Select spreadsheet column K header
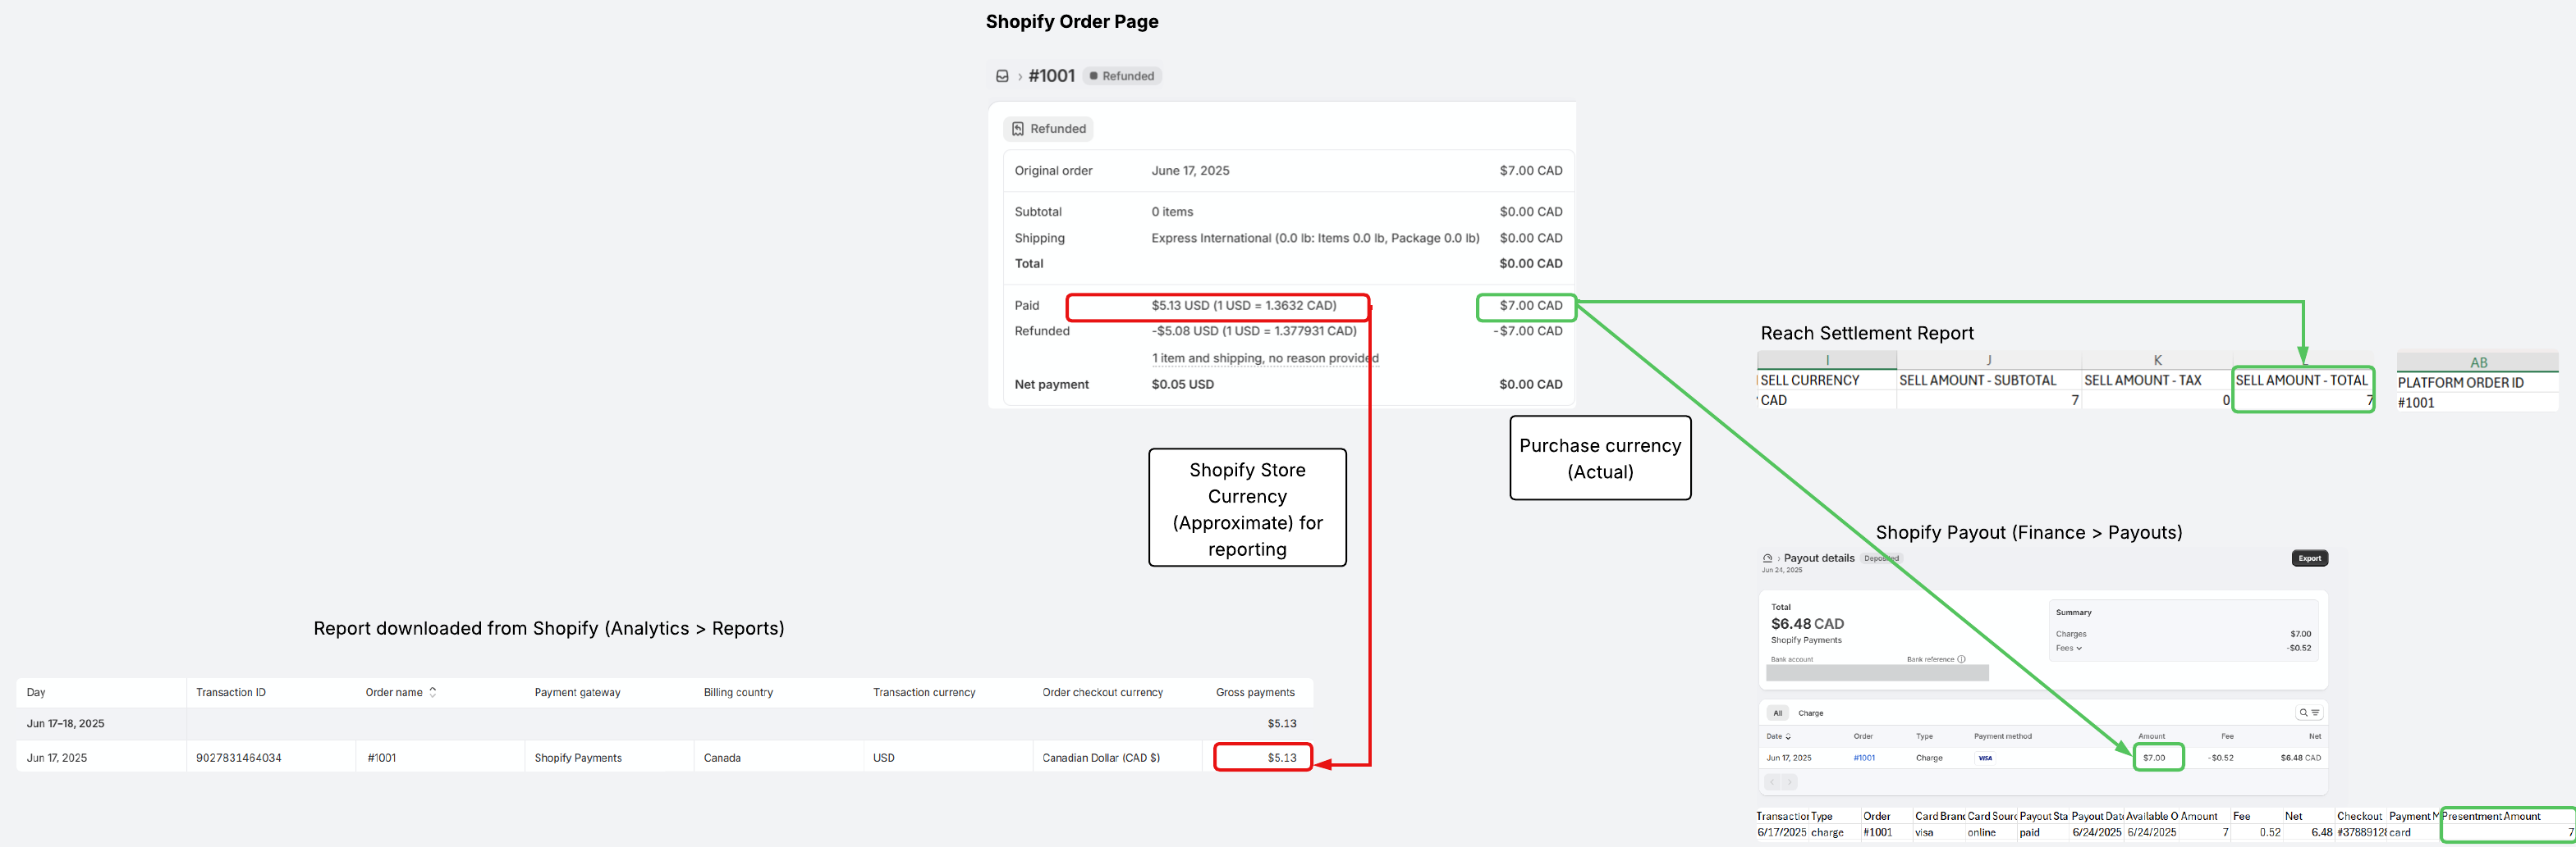Image resolution: width=2576 pixels, height=847 pixels. click(x=2157, y=361)
